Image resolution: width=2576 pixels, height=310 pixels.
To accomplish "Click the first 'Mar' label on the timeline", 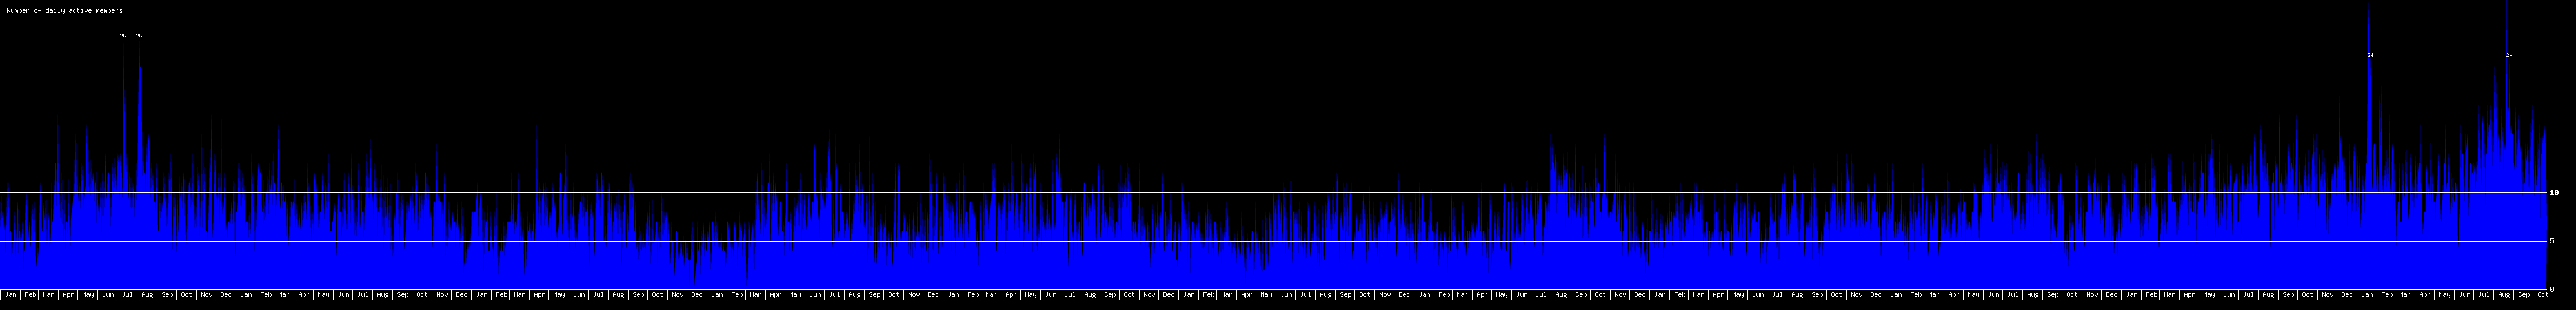I will 48,295.
